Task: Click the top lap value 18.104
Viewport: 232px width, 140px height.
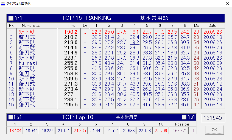Action: pos(15,131)
